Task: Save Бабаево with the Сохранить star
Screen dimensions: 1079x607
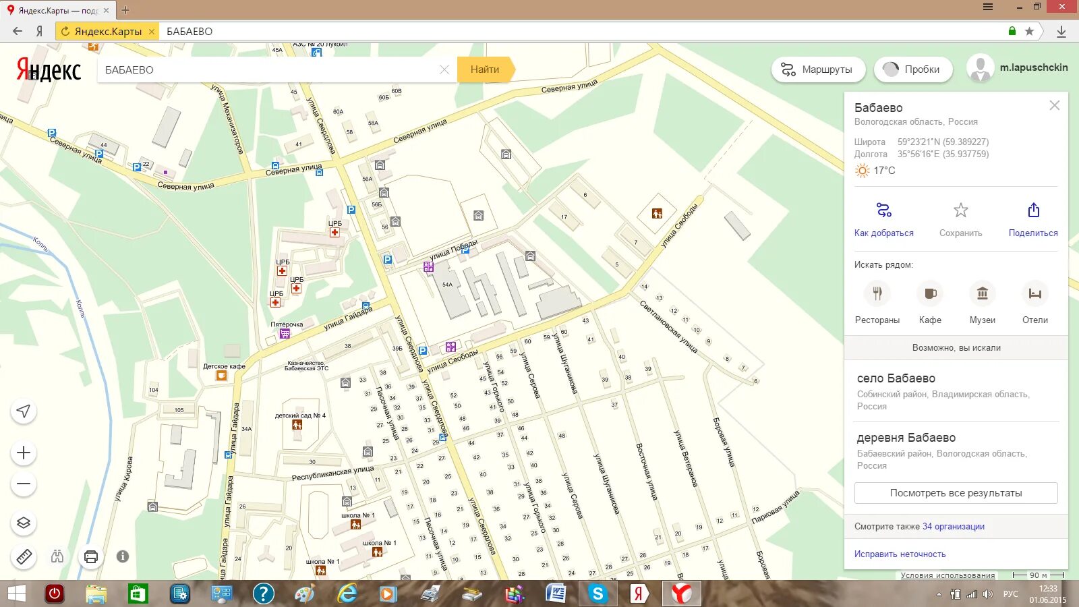Action: 961,219
